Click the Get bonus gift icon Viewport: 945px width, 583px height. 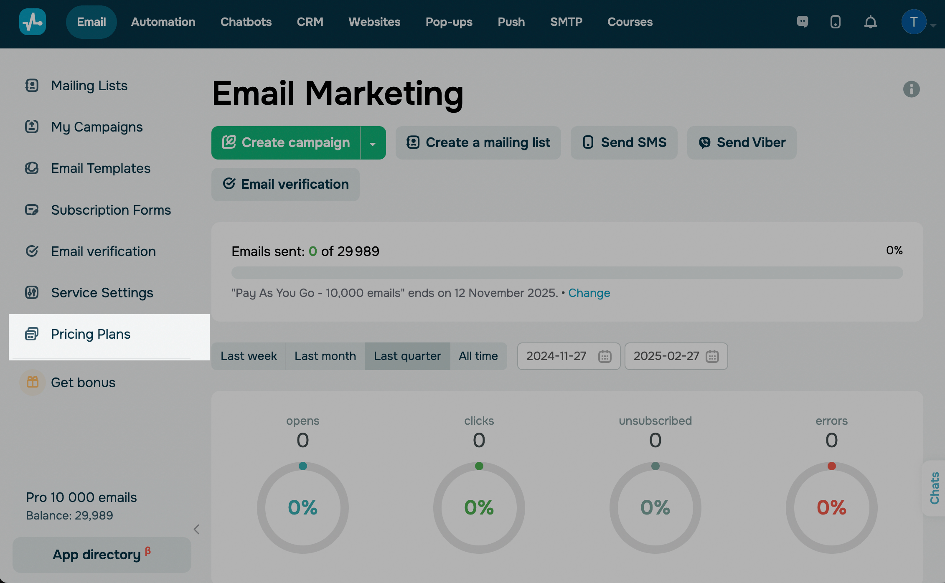pos(33,382)
